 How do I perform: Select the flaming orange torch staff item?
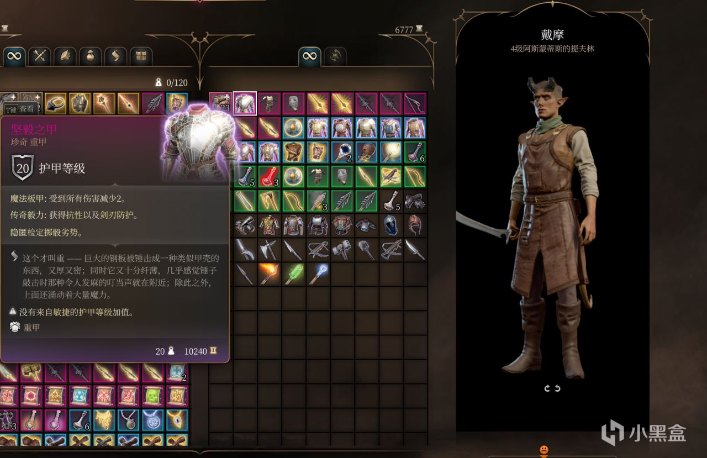[x=269, y=273]
